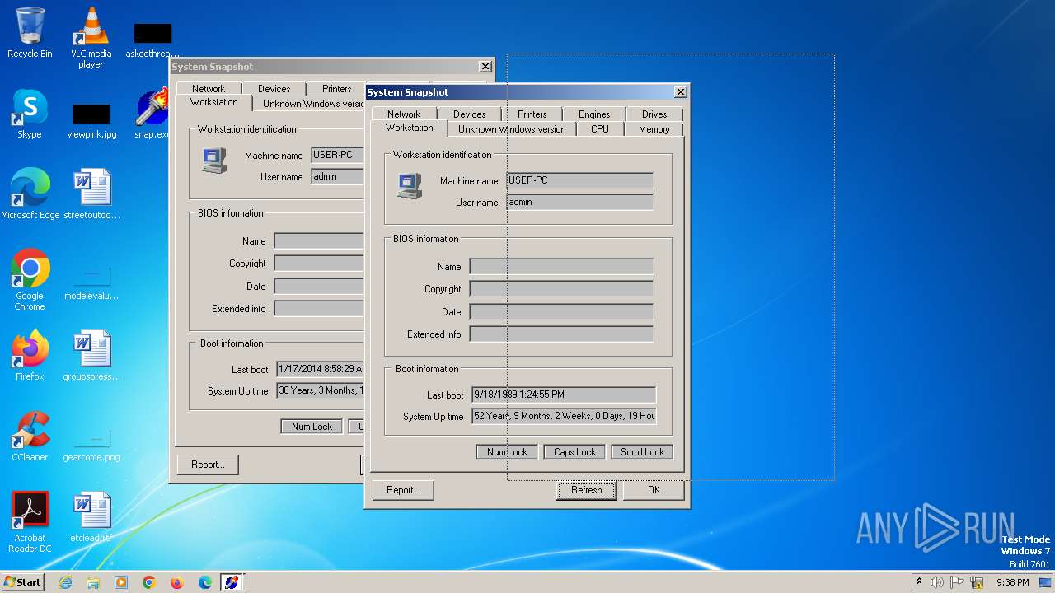Open Acrobat Reader DC shortcut
Screen dimensions: 1055x593
click(30, 522)
